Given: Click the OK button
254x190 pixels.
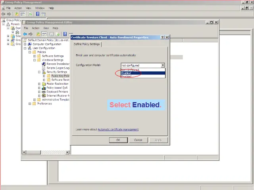Looking at the screenshot, I should 118,140.
